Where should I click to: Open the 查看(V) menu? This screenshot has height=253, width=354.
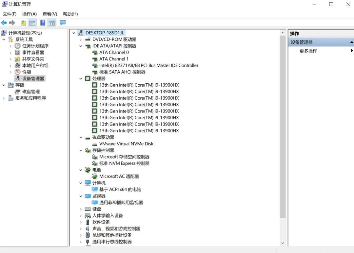coord(50,14)
